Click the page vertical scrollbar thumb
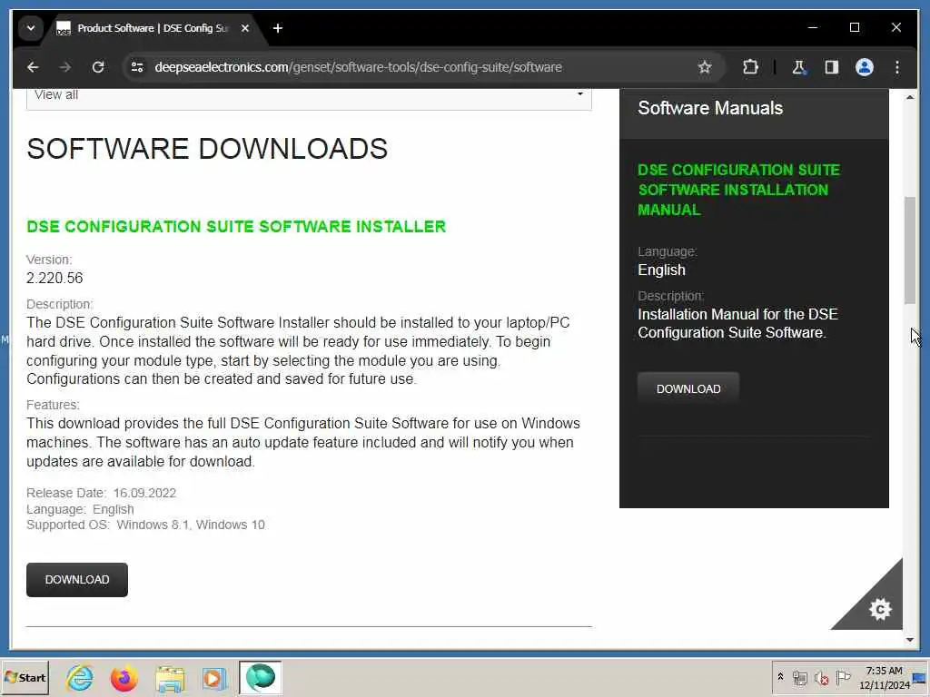 pos(910,250)
